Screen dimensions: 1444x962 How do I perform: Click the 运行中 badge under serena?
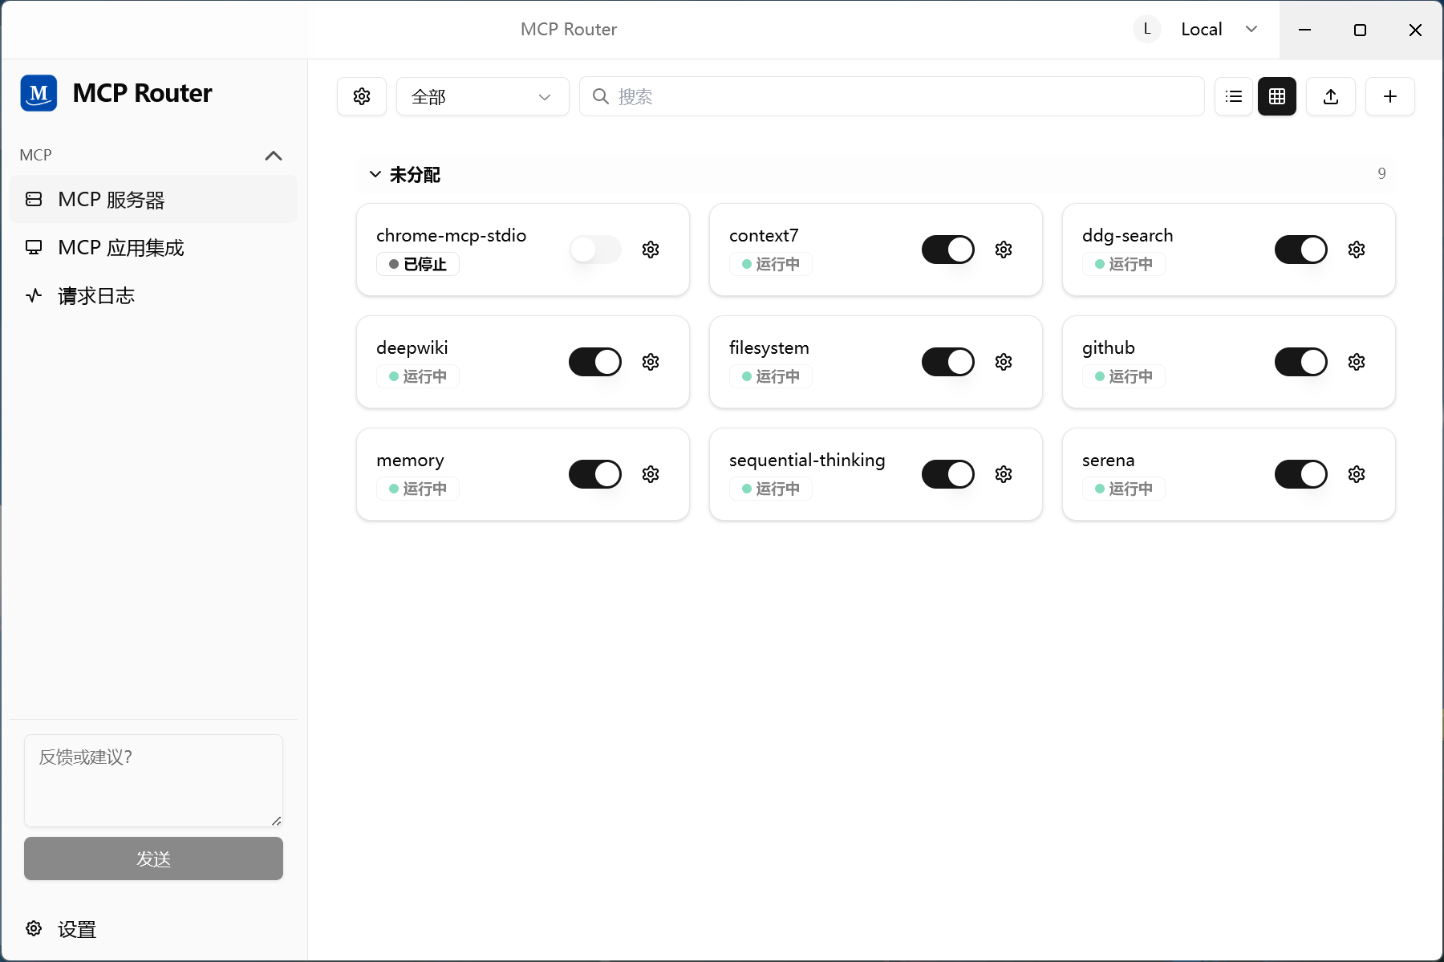pos(1123,489)
